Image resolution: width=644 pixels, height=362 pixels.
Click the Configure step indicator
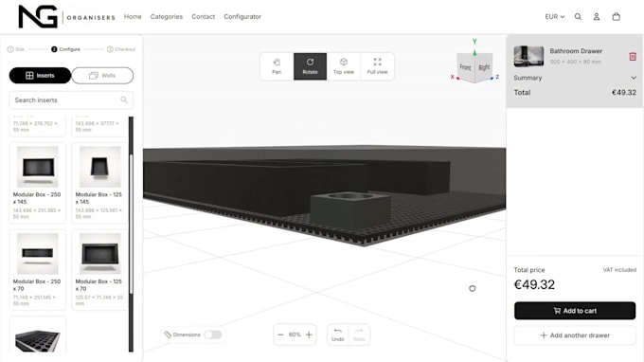pyautogui.click(x=65, y=49)
